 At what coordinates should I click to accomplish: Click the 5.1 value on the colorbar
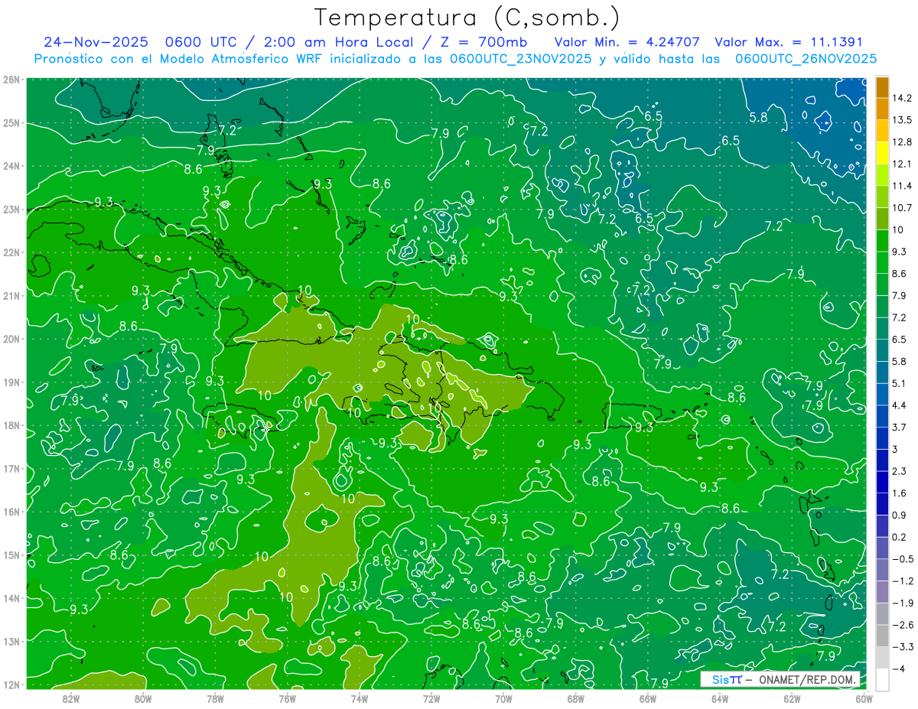pyautogui.click(x=899, y=383)
